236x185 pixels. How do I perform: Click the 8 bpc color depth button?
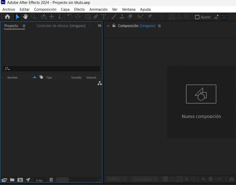(x=39, y=180)
